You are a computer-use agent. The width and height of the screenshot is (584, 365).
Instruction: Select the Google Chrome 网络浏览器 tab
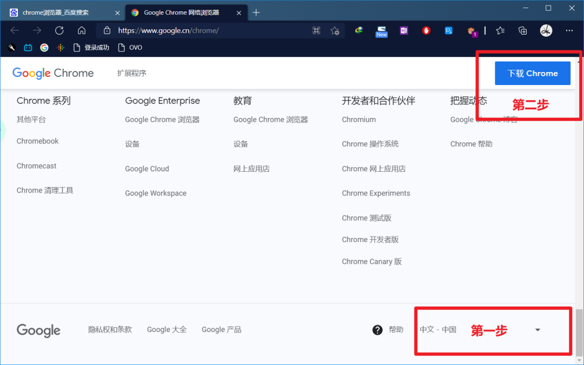[x=186, y=12]
